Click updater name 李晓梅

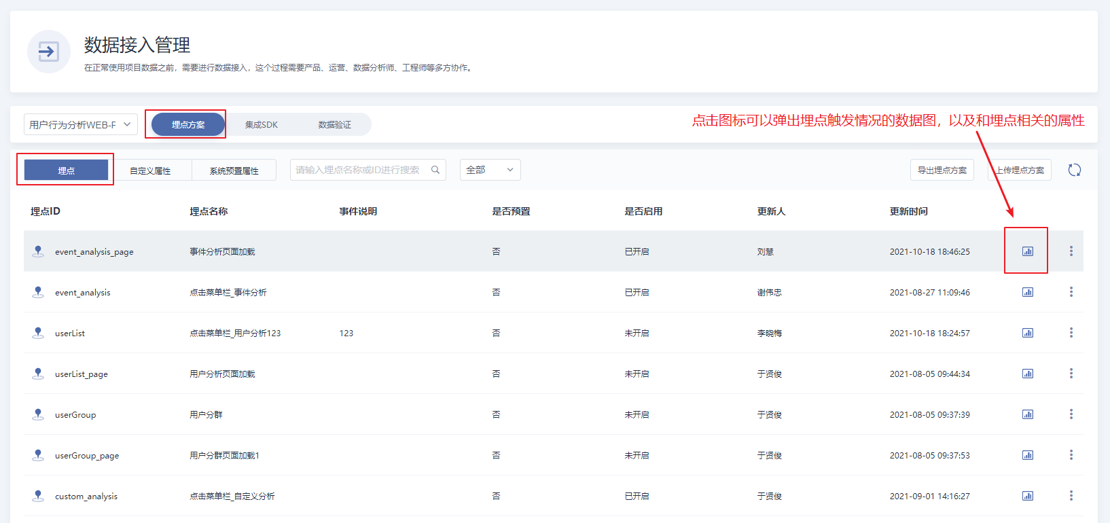(x=770, y=333)
